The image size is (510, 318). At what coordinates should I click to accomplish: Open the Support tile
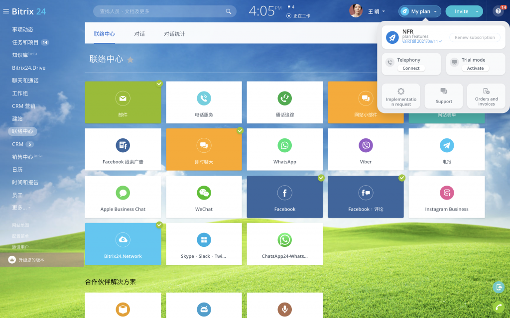[444, 96]
